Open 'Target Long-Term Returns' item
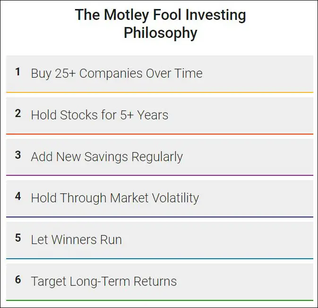 103,281
